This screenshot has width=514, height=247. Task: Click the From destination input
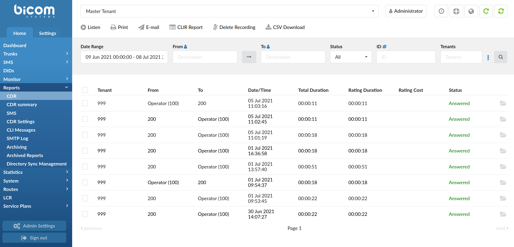pyautogui.click(x=205, y=57)
